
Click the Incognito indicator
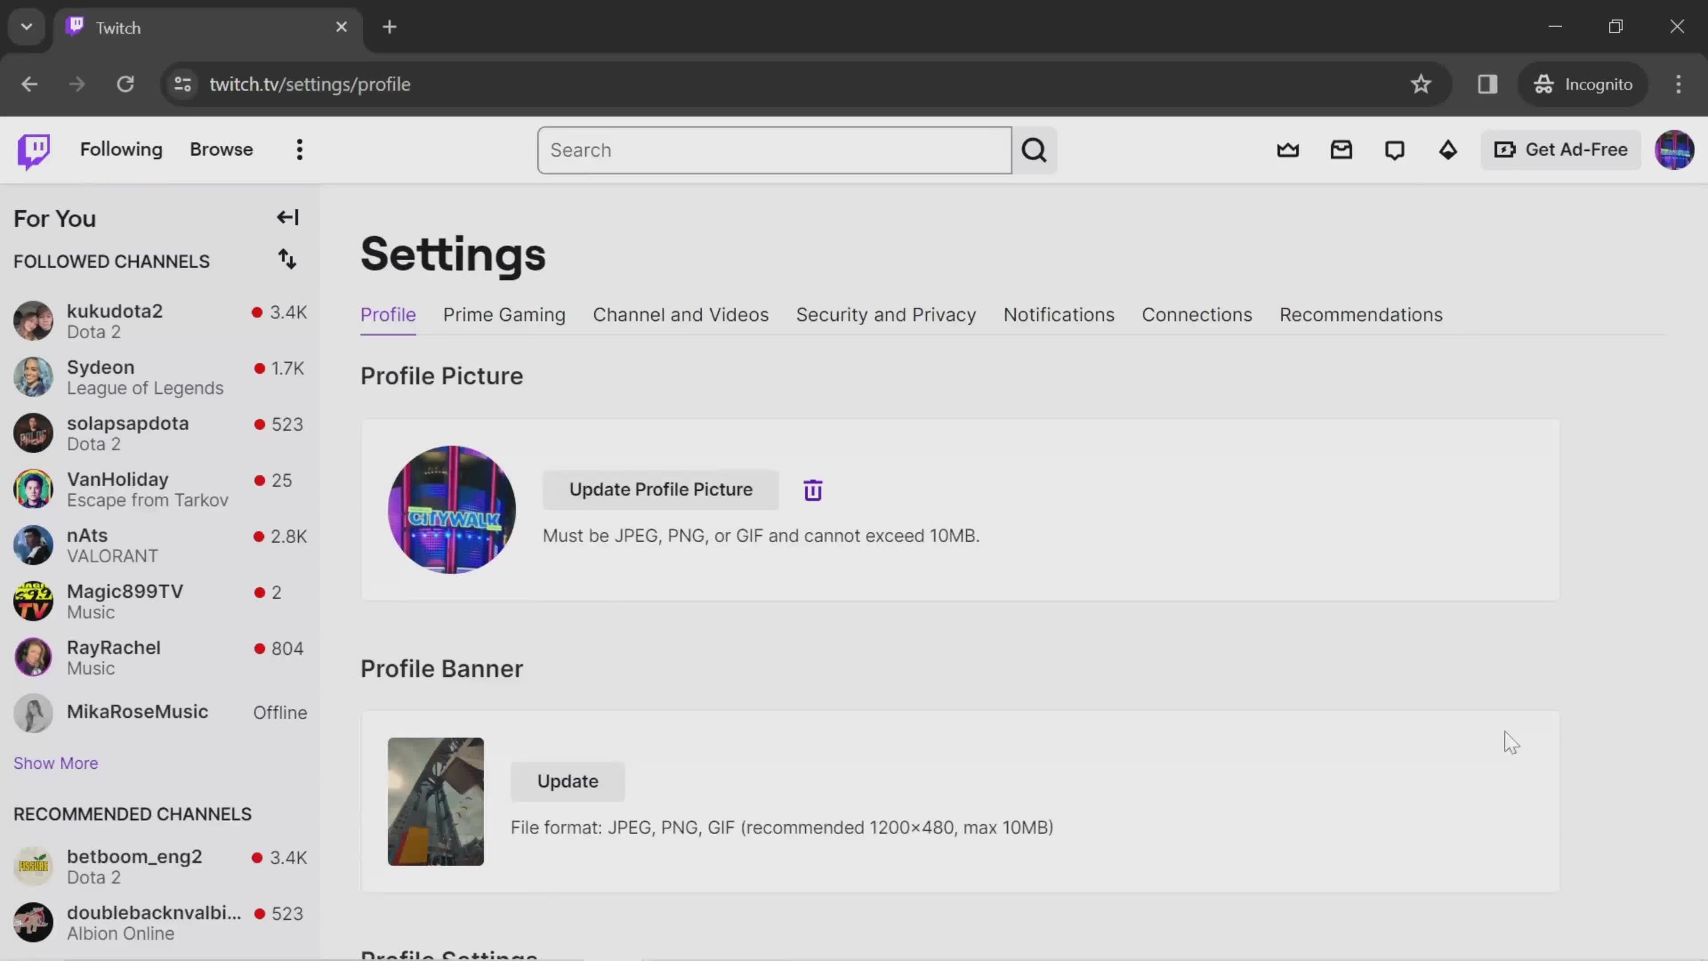click(x=1583, y=84)
